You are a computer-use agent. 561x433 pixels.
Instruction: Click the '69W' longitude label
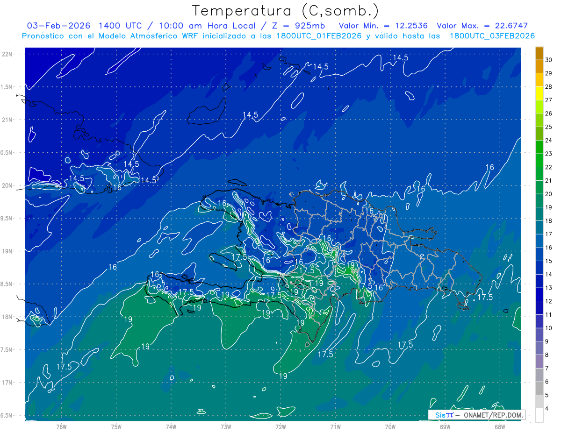[445, 426]
